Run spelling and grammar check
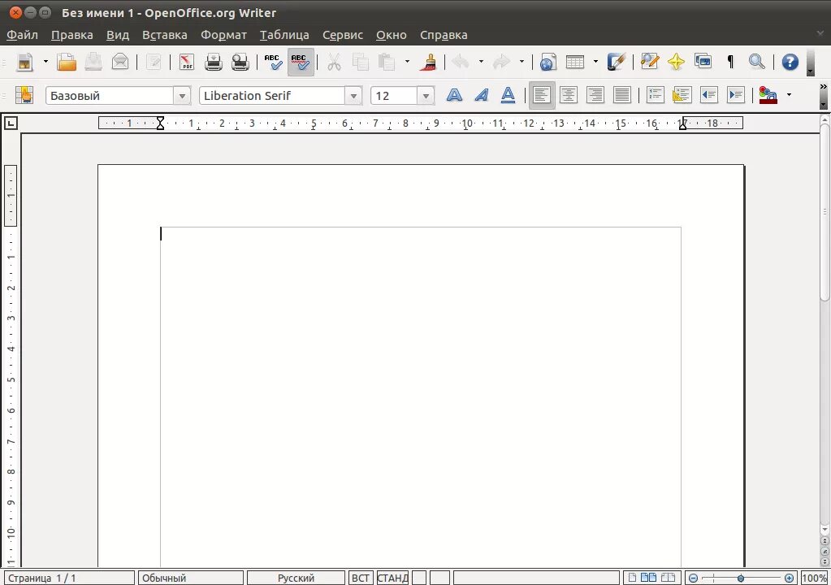 pos(274,62)
